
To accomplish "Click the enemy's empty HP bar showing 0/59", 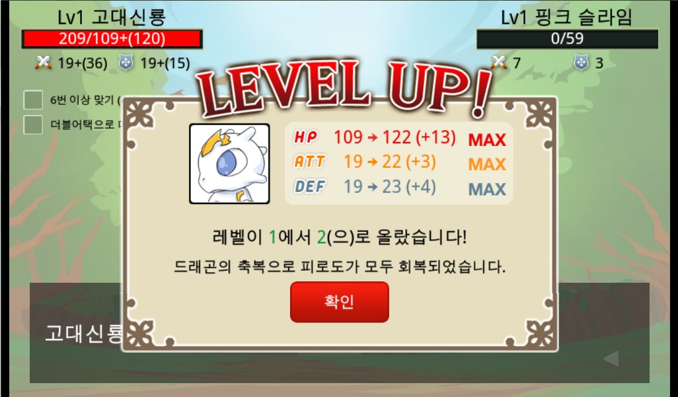I will 567,39.
